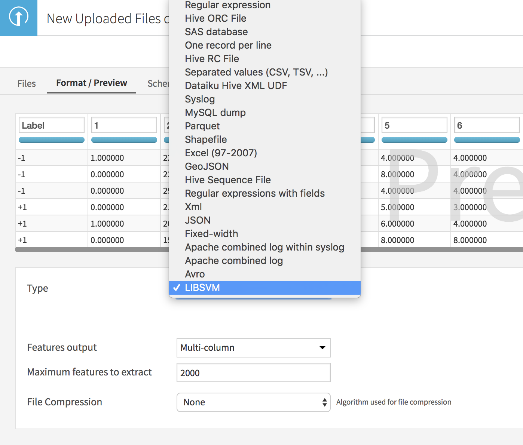Select Shapefile format
523x445 pixels.
point(265,139)
